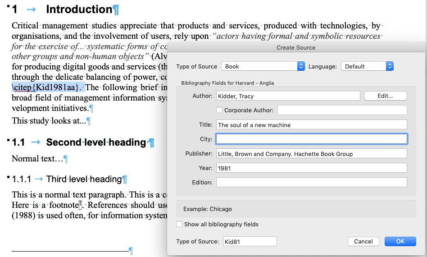This screenshot has width=427, height=257.
Task: Confirm the source with OK
Action: pos(400,242)
